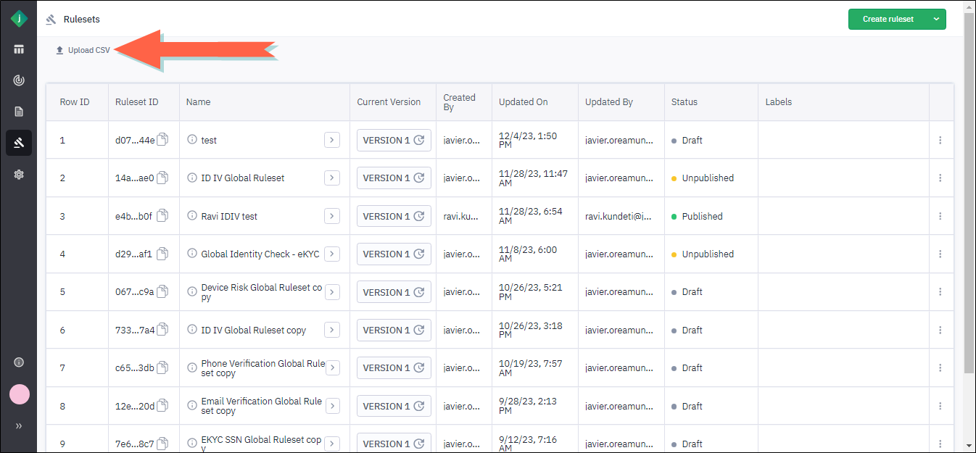
Task: Click the Create ruleset button
Action: [888, 20]
